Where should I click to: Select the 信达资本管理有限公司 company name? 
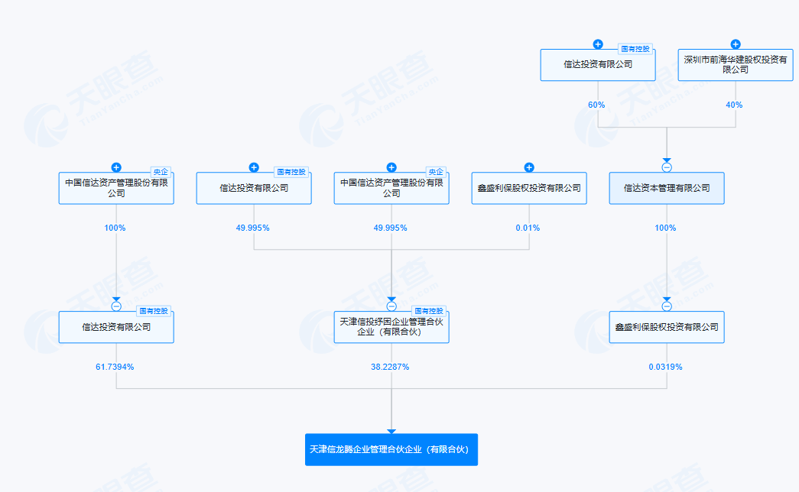pos(666,188)
